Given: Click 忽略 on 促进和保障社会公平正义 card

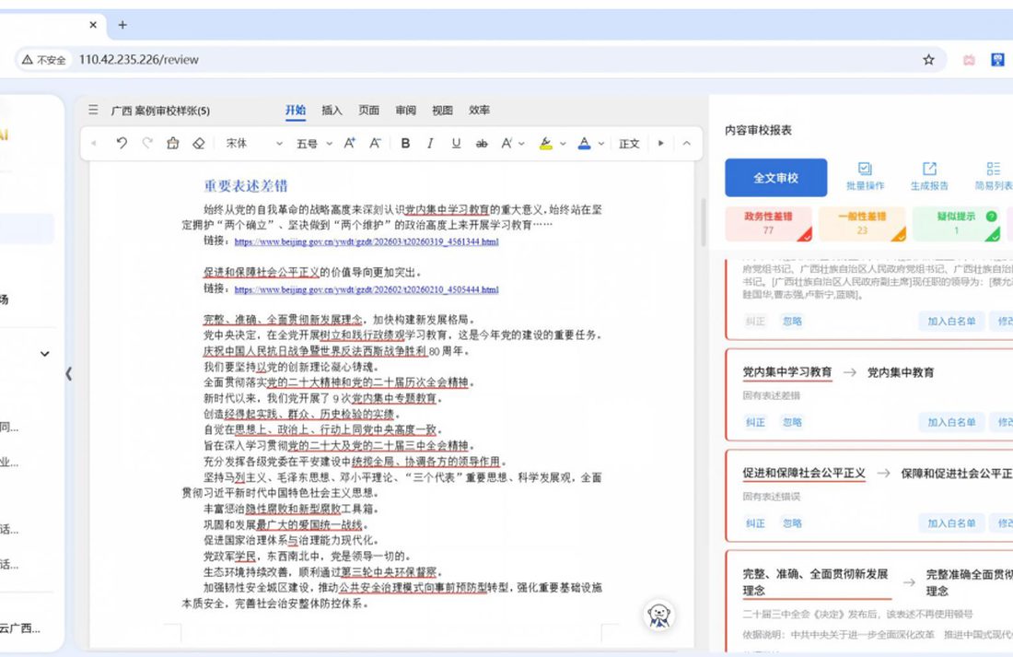Looking at the screenshot, I should 792,522.
